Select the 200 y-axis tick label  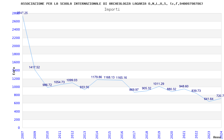[x=17, y=120]
